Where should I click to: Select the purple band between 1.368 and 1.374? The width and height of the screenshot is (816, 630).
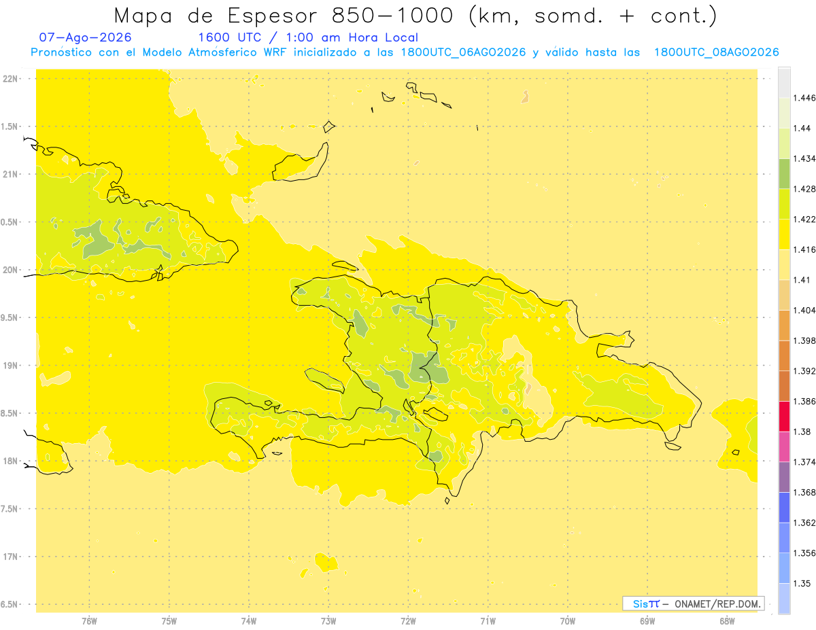(784, 476)
